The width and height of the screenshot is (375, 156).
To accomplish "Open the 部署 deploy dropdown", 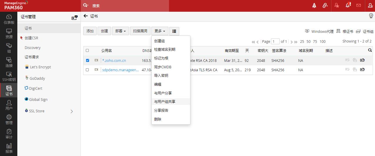I will click(x=120, y=31).
